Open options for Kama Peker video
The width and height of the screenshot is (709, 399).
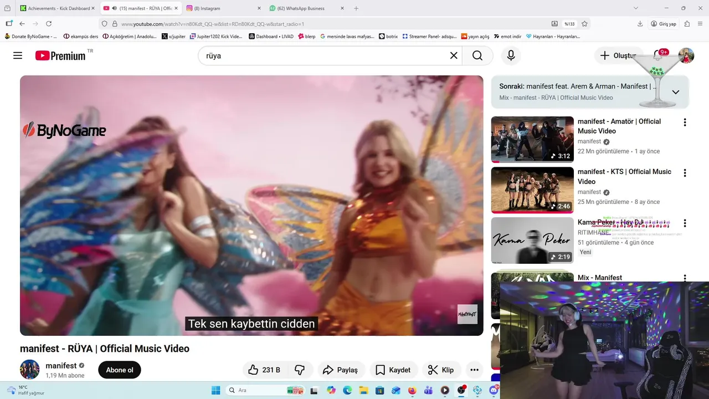coord(685,223)
